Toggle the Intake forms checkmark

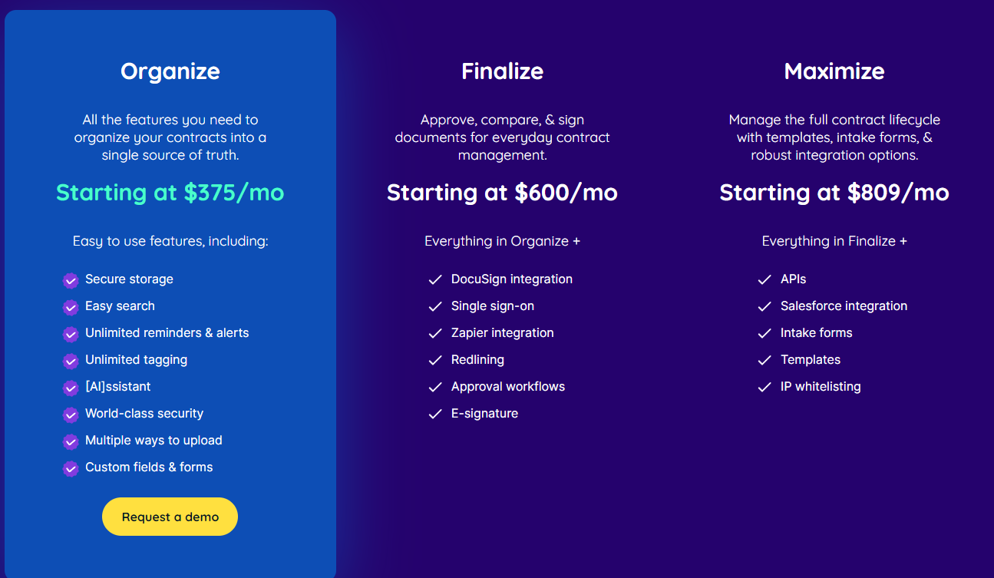[x=764, y=333]
